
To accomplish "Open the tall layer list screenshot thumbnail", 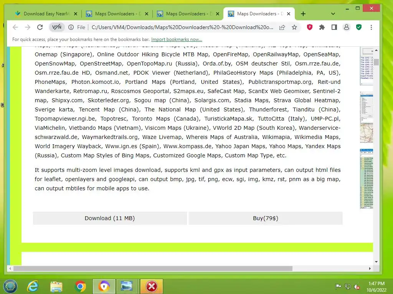I will tap(367, 178).
